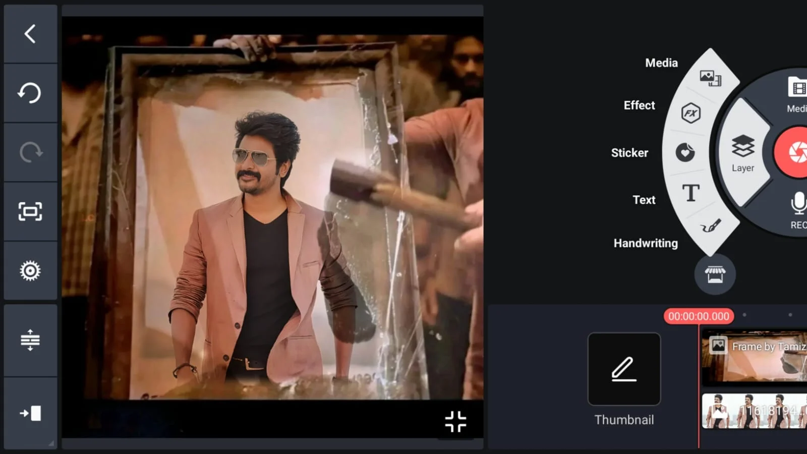Image resolution: width=807 pixels, height=454 pixels.
Task: Open the capture frame tool
Action: (30, 211)
